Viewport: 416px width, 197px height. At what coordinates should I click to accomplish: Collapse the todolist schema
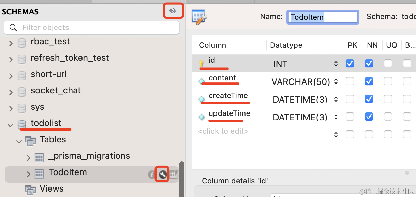pyautogui.click(x=11, y=125)
